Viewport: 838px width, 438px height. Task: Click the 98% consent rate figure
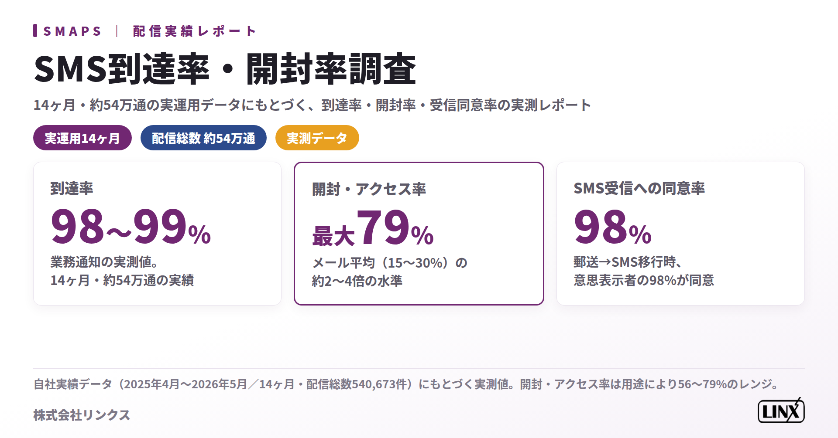coord(612,227)
